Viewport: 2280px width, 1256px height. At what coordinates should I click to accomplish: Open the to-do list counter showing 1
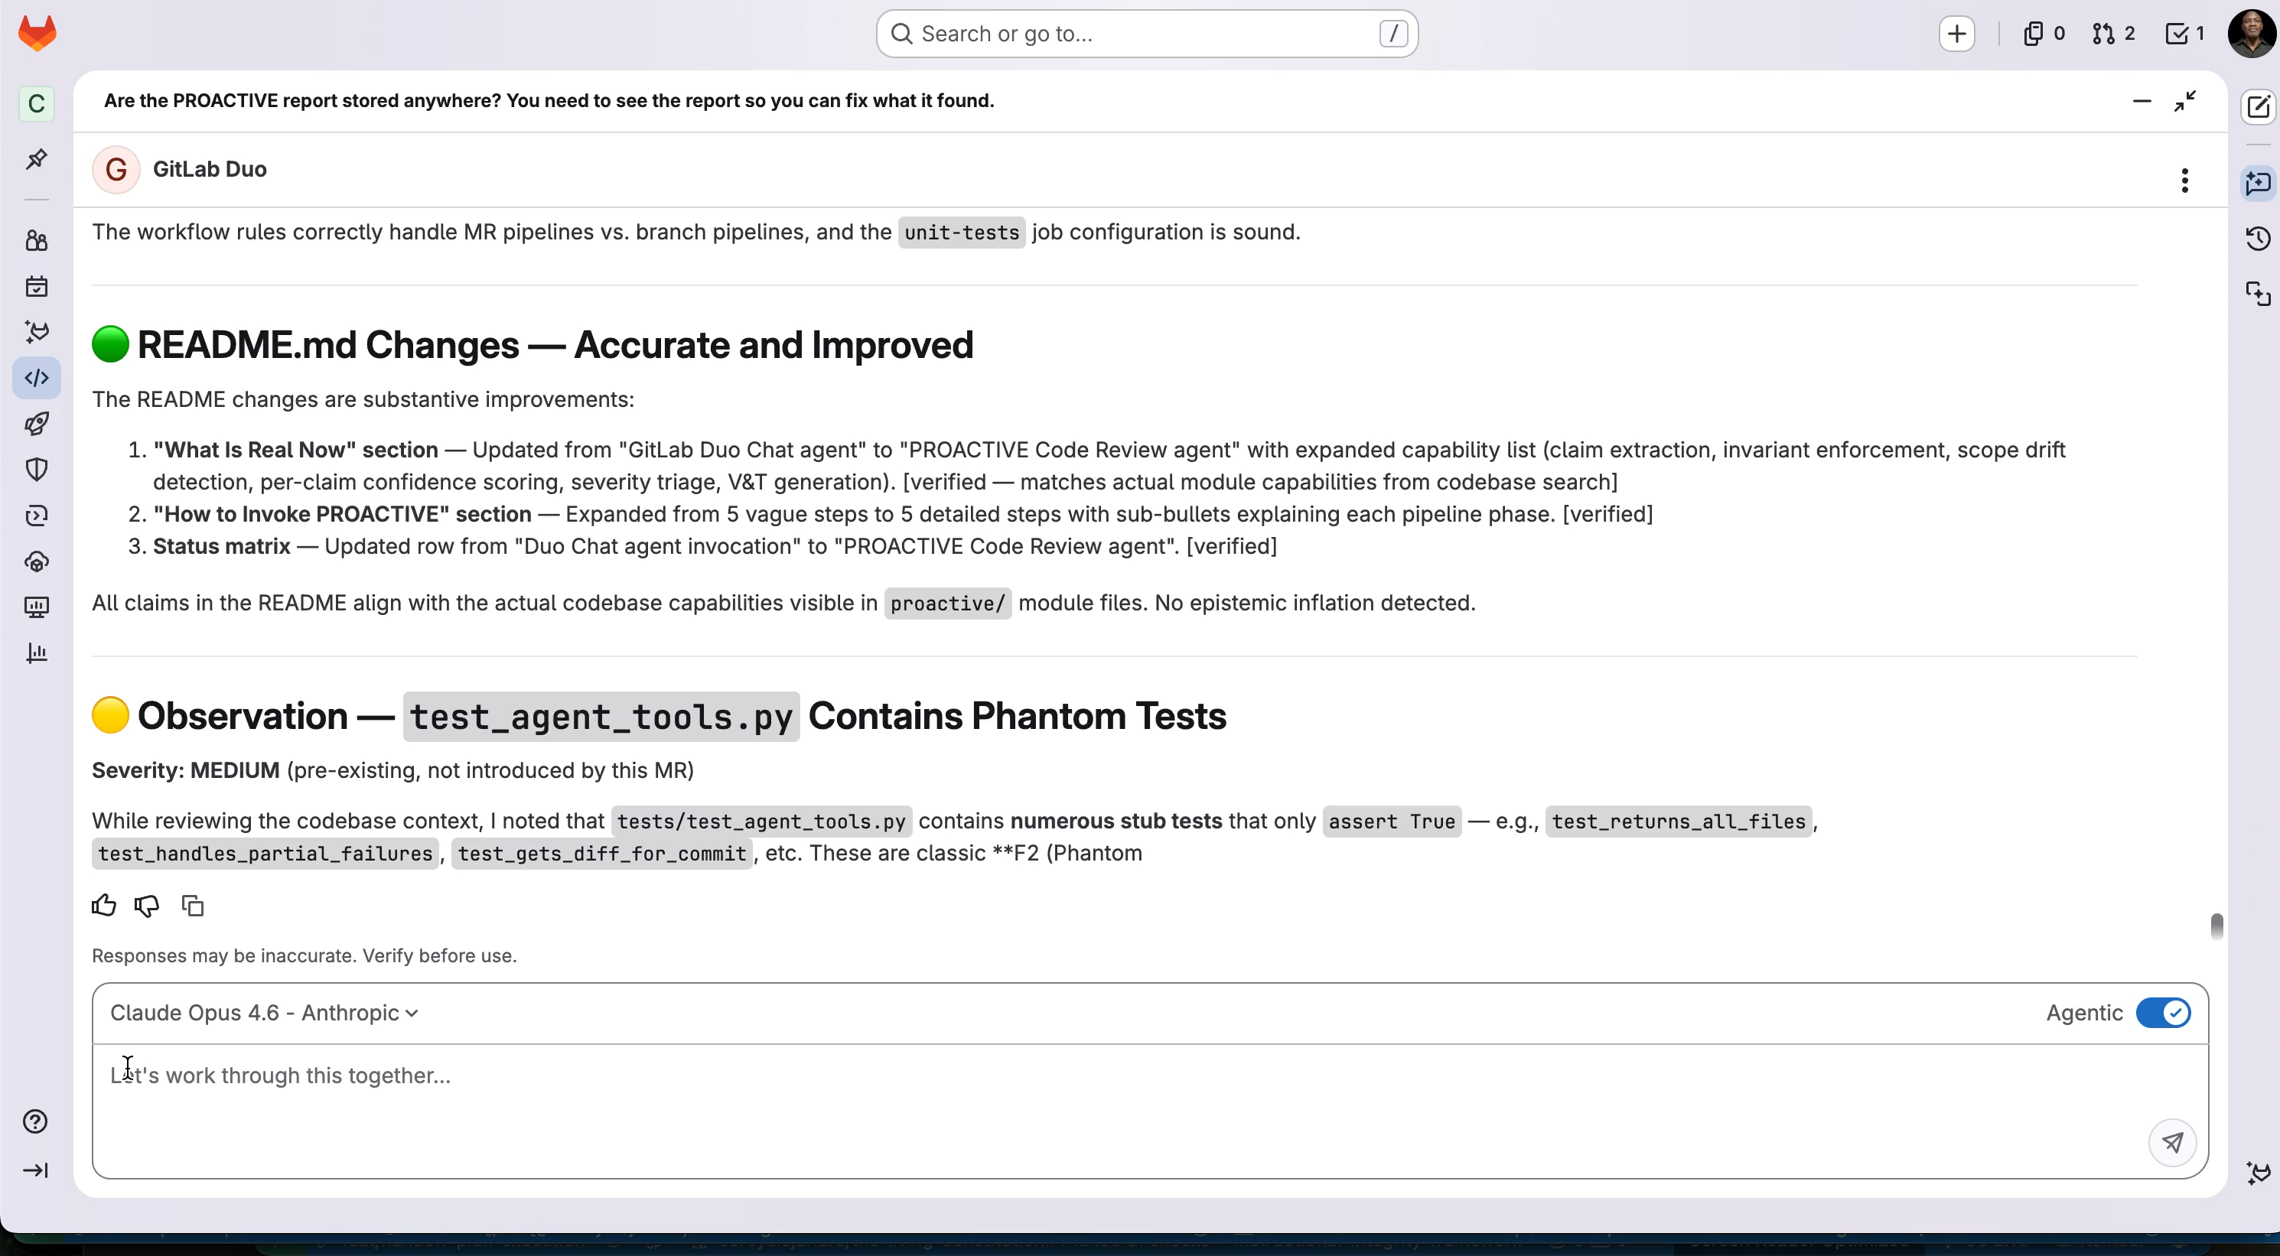point(2184,34)
